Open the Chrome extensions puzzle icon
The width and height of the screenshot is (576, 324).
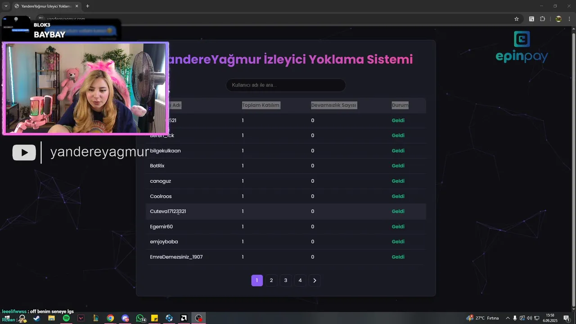(542, 19)
